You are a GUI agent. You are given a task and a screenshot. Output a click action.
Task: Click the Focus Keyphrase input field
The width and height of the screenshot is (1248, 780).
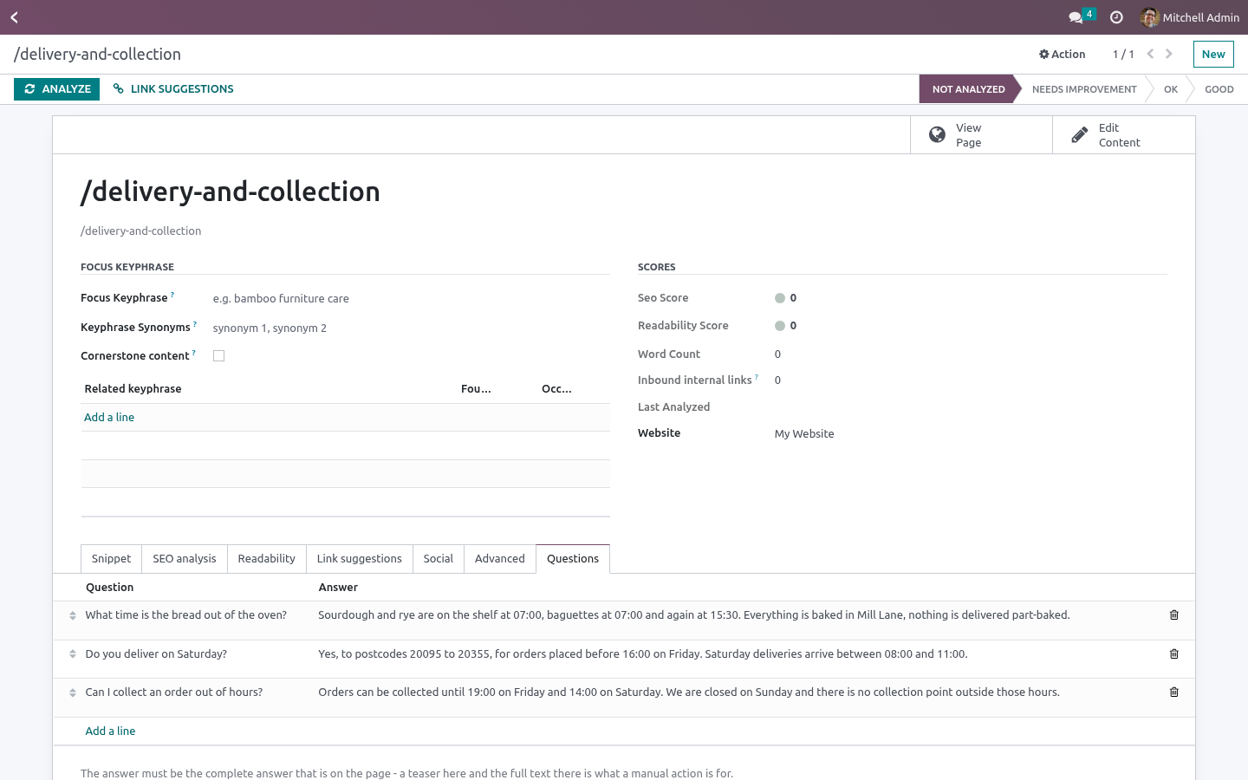(x=411, y=298)
